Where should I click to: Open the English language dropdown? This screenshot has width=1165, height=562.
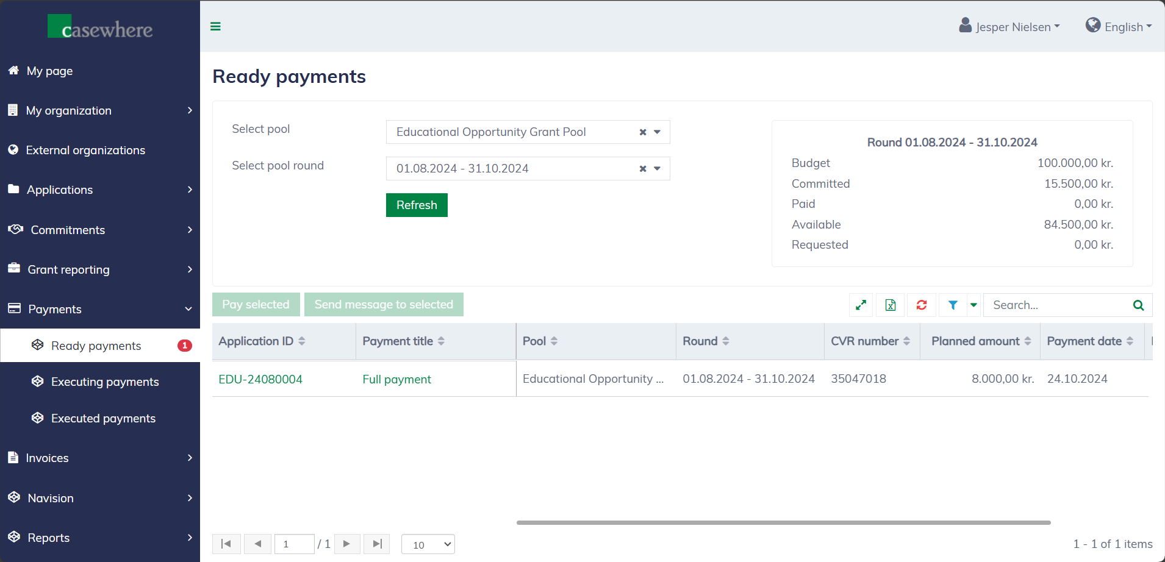click(x=1119, y=27)
